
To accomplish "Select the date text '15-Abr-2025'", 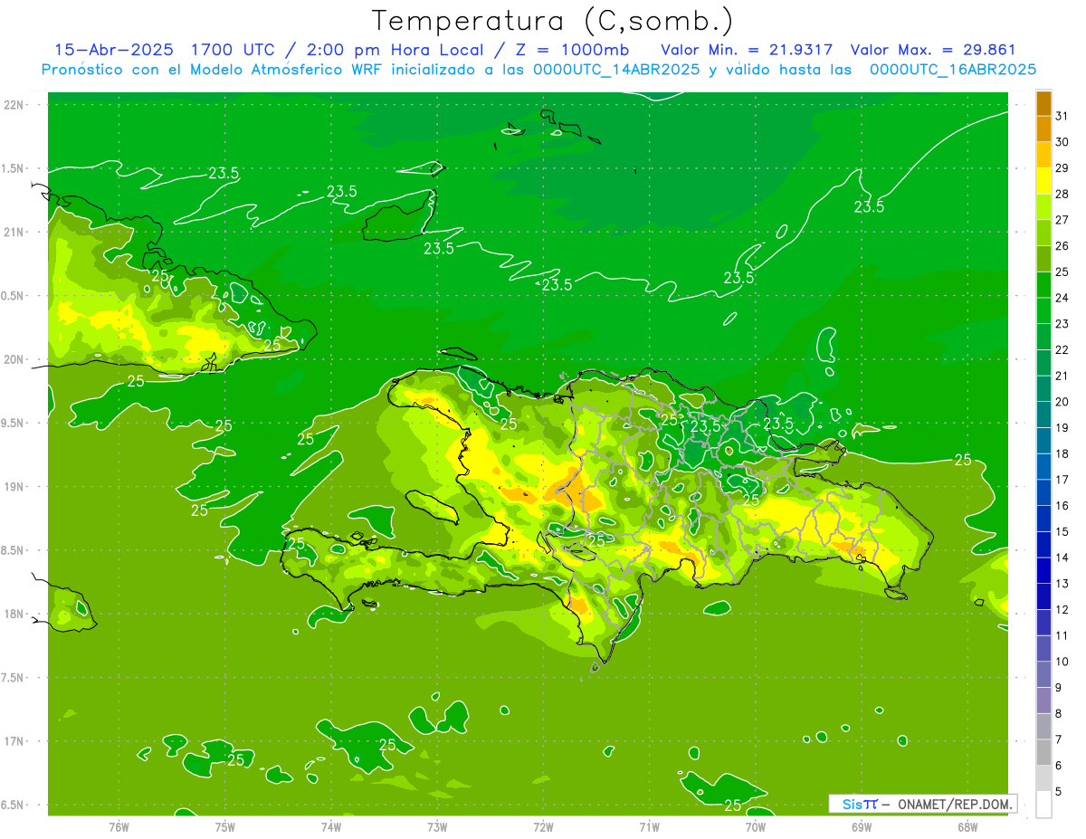I will 115,51.
